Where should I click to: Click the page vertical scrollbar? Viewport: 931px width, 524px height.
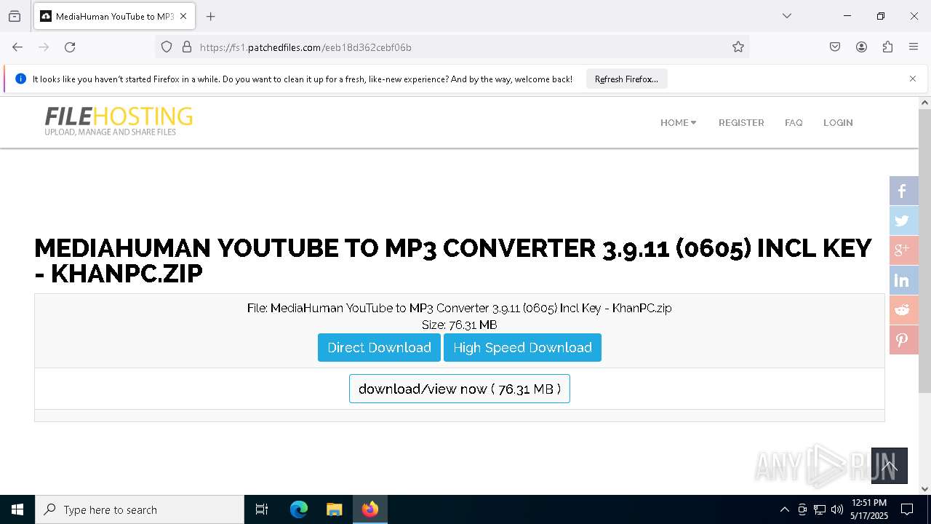pos(924,251)
